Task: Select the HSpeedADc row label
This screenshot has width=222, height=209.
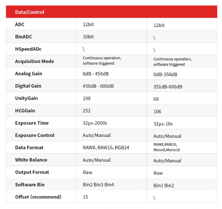Action: (28, 49)
